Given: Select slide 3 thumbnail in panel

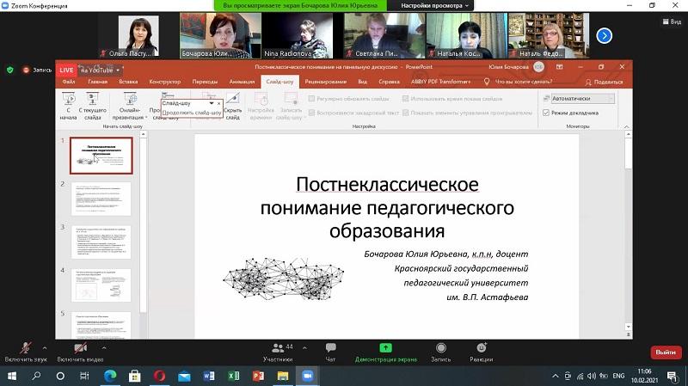Looking at the screenshot, I should pyautogui.click(x=101, y=242).
